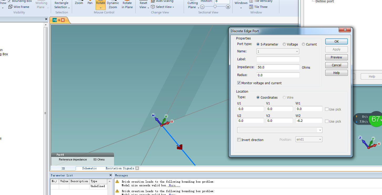This screenshot has width=382, height=195.
Task: Click OK in Discrete Edge Port dialog
Action: 337,41
